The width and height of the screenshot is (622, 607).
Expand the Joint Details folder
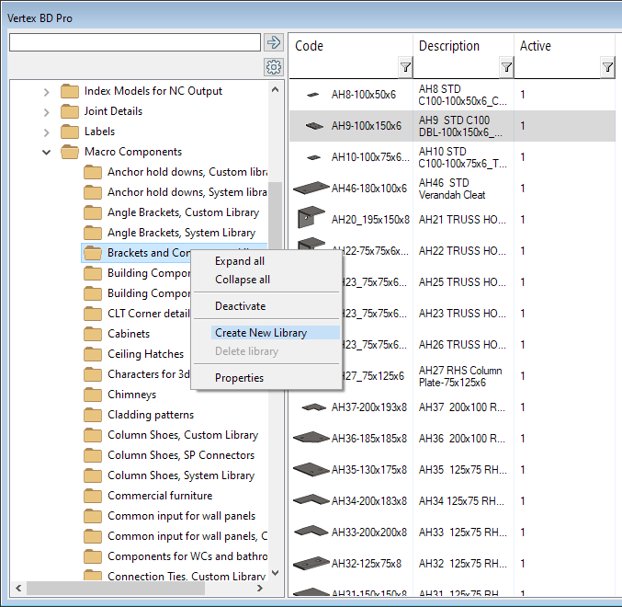coord(47,111)
